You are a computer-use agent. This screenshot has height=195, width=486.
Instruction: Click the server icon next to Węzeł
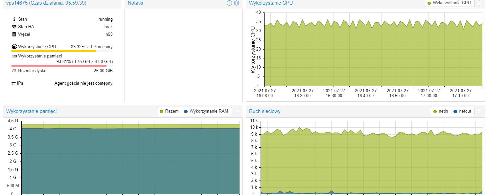14,34
